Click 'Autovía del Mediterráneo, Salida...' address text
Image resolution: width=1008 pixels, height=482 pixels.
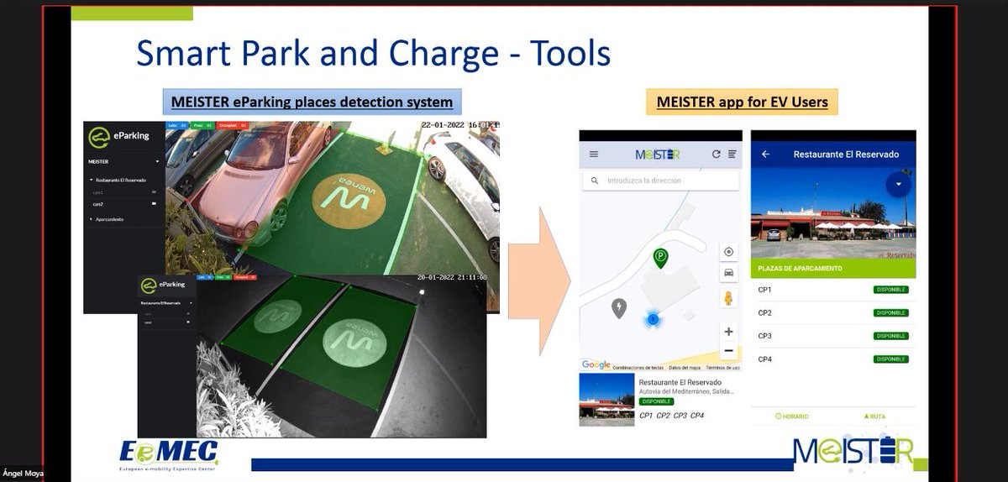686,391
